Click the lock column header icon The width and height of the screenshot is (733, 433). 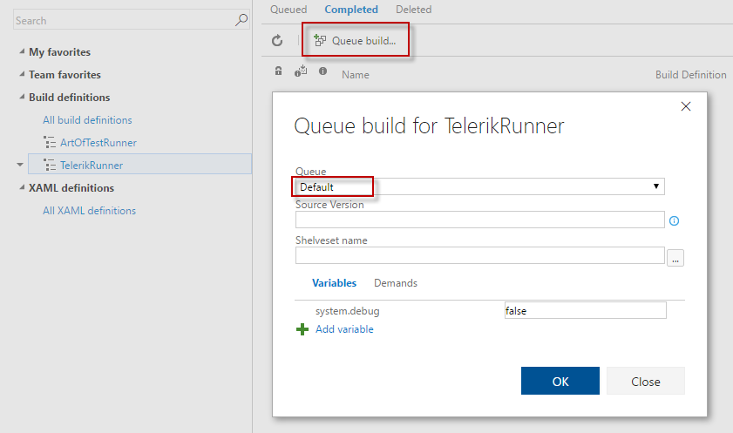pyautogui.click(x=278, y=71)
